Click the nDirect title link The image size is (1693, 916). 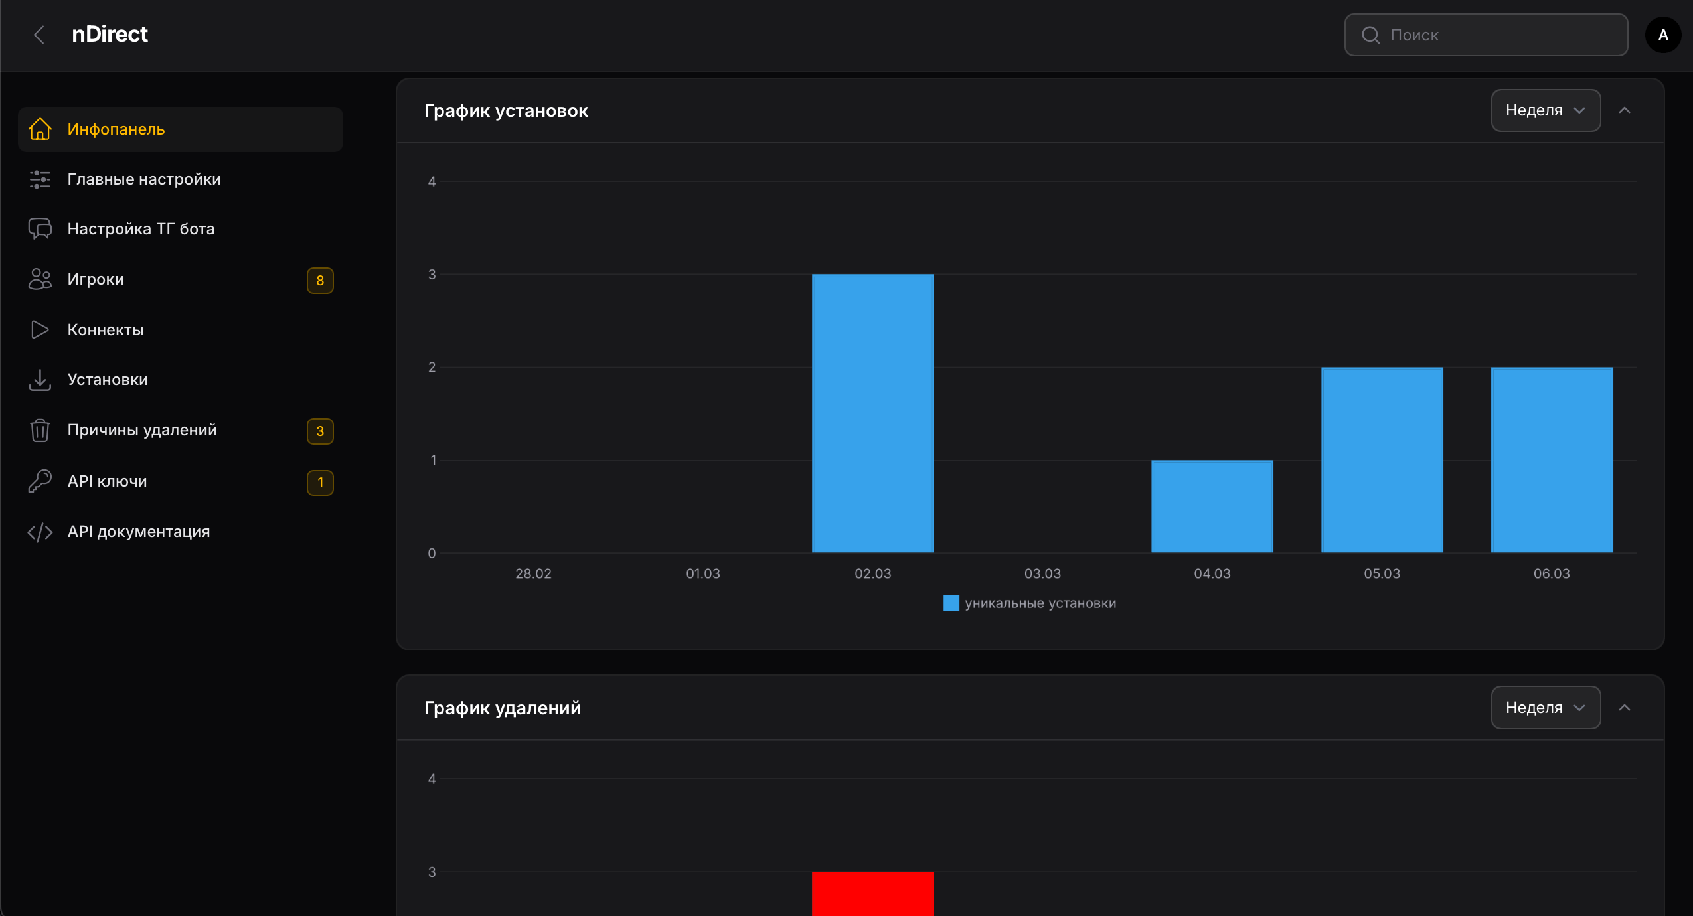coord(110,35)
